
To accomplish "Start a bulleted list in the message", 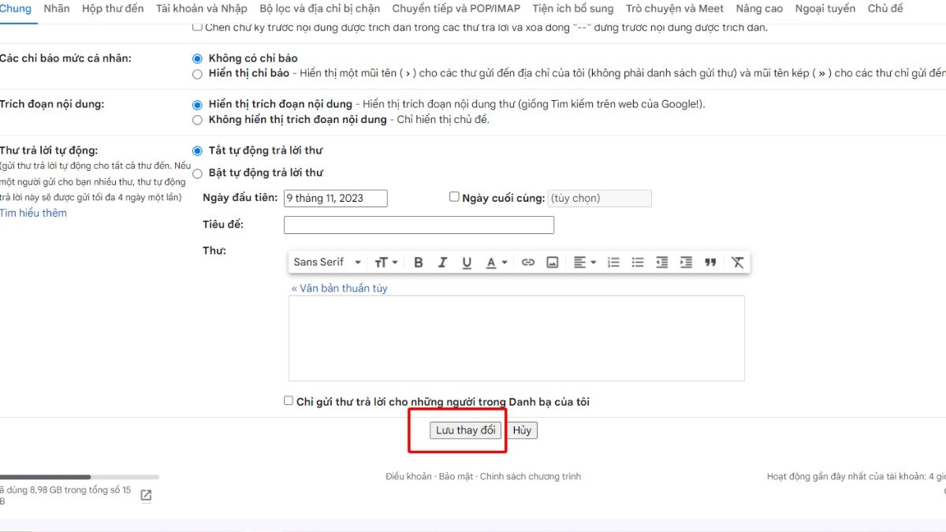I will click(638, 262).
